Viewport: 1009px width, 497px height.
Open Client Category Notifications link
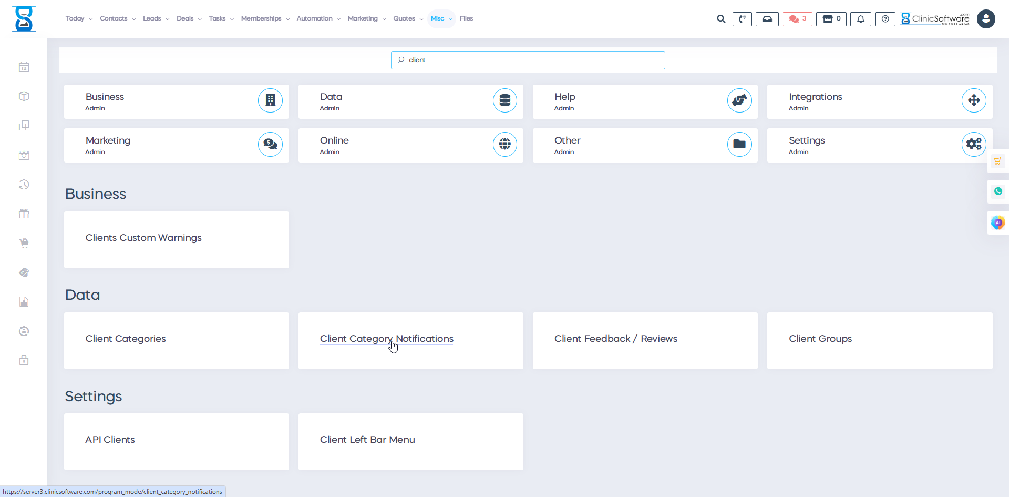[x=386, y=339]
